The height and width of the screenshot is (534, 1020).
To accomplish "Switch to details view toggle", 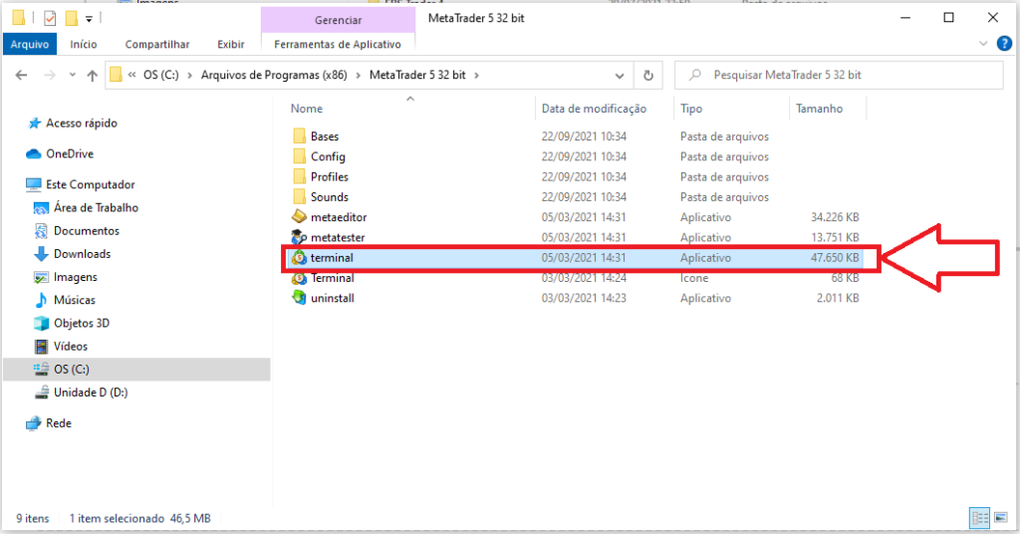I will point(979,518).
